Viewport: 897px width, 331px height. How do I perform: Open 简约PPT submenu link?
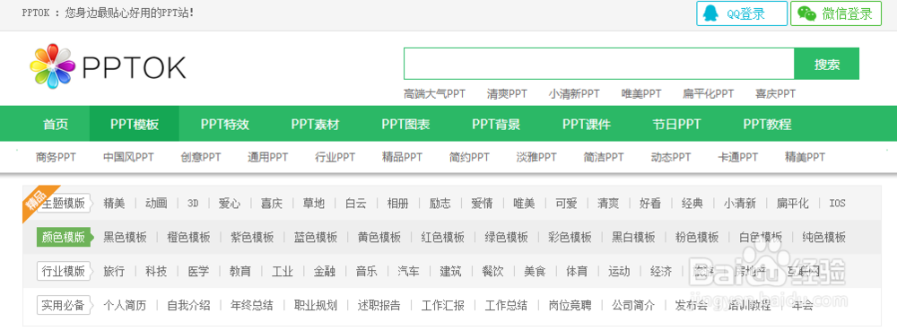[470, 157]
